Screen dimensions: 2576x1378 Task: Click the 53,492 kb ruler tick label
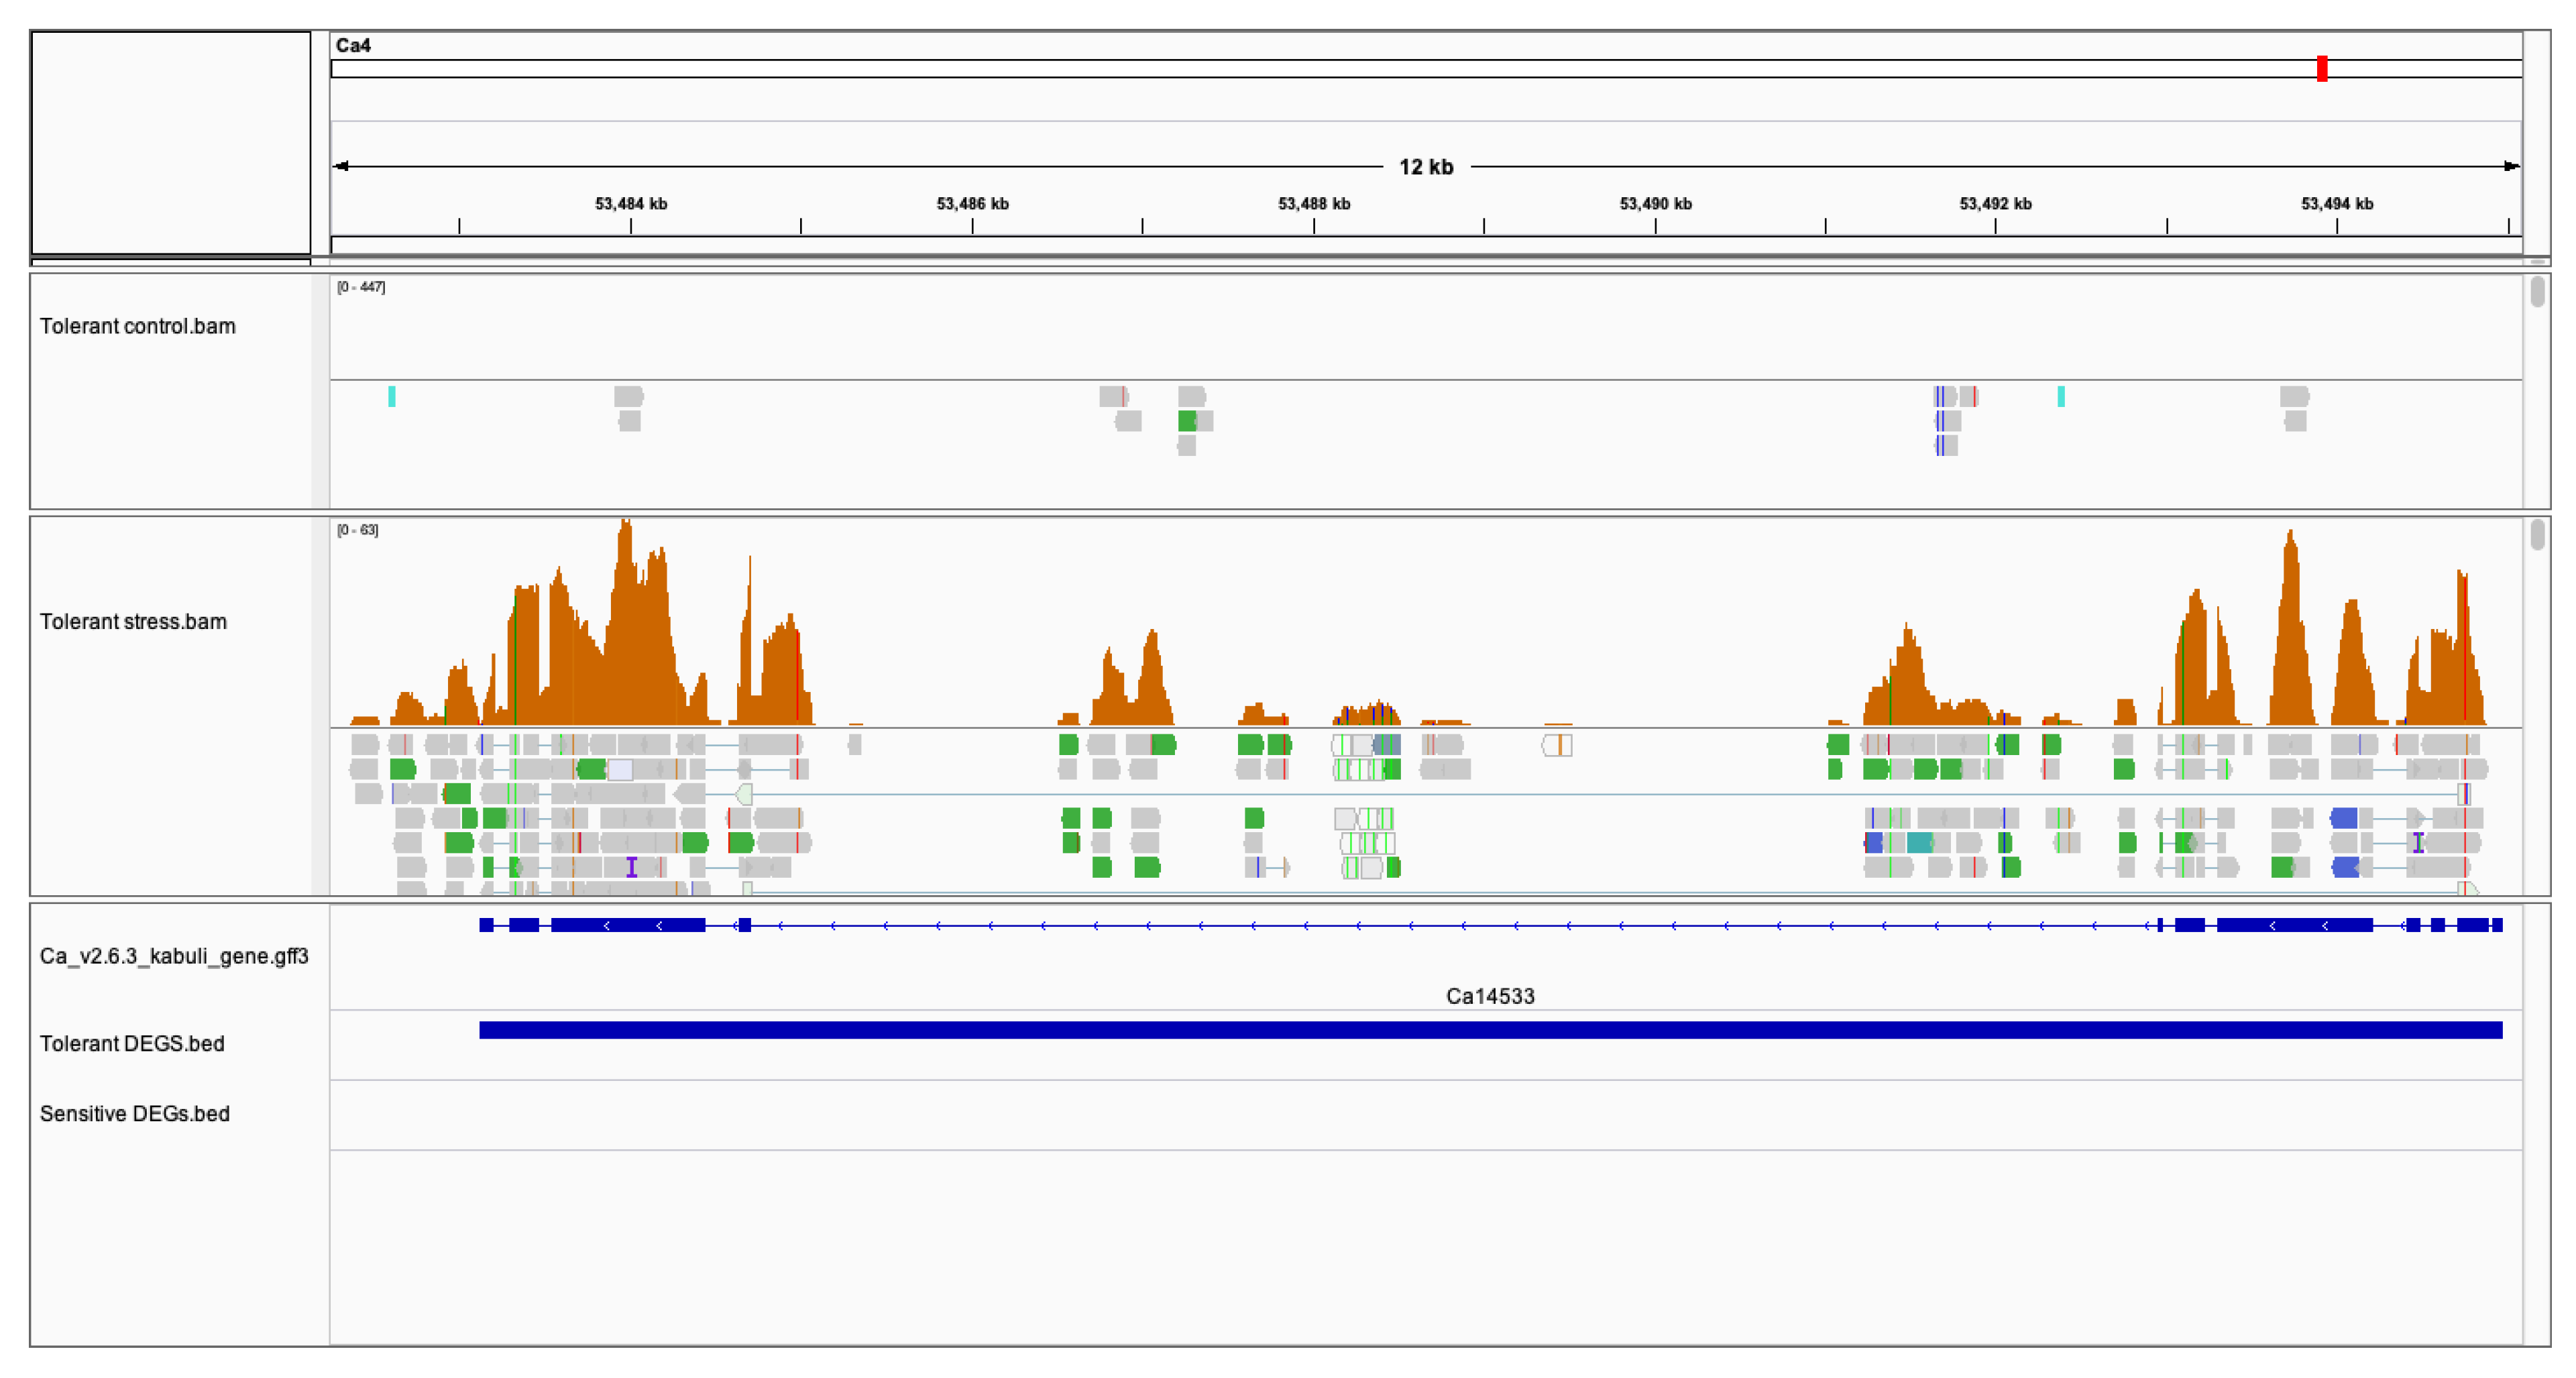pyautogui.click(x=1995, y=204)
